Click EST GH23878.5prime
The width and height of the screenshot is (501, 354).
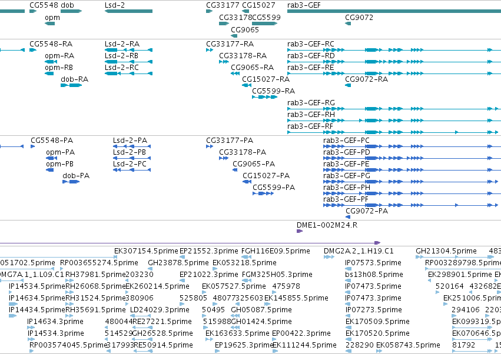(x=178, y=263)
